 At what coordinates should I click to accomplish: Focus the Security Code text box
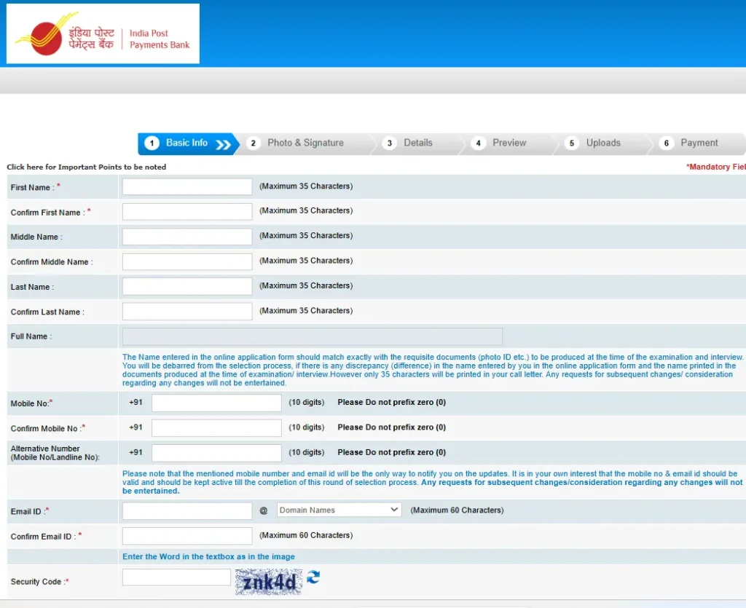click(176, 577)
